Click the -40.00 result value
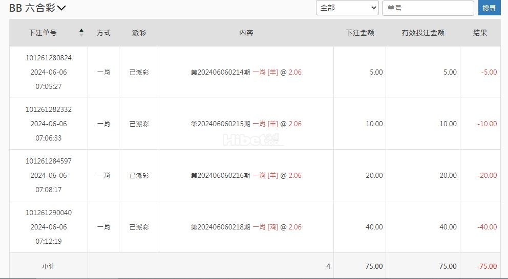The height and width of the screenshot is (279, 508). [487, 227]
